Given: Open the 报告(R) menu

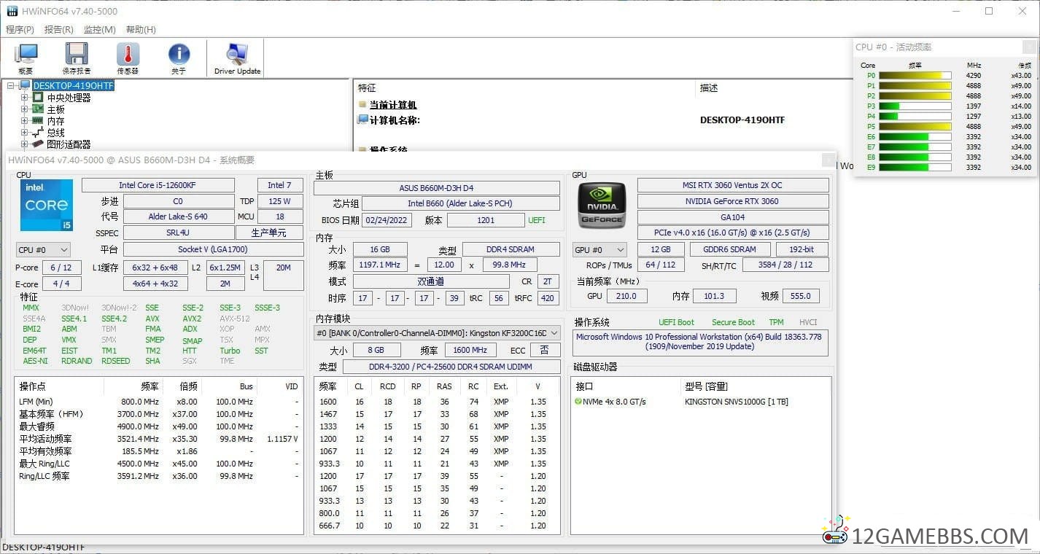Looking at the screenshot, I should click(x=58, y=30).
